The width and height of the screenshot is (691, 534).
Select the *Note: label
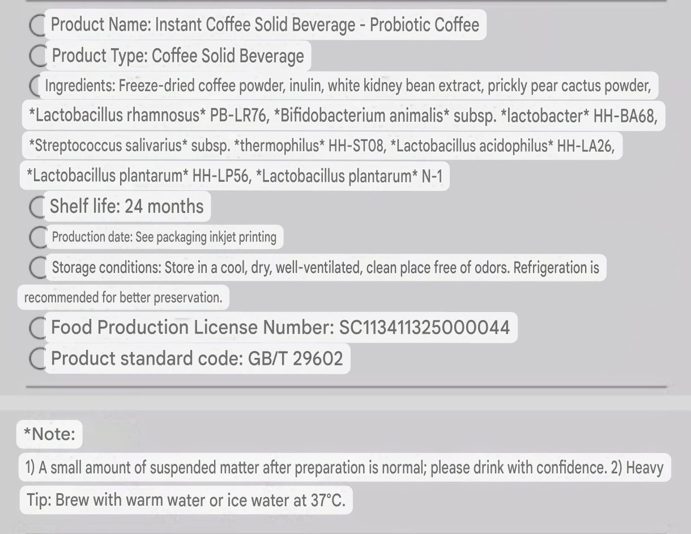(49, 434)
